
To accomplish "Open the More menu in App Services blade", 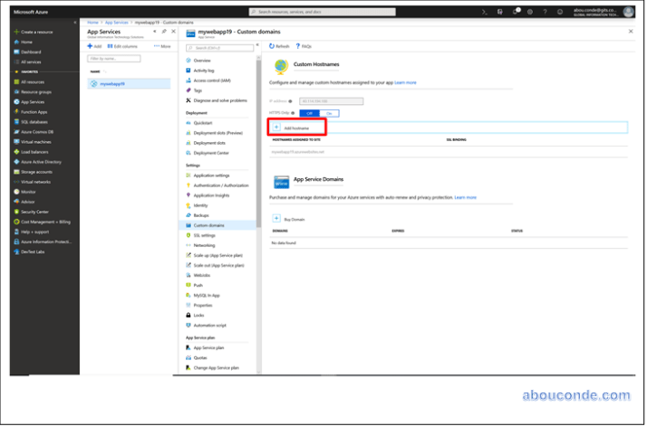I will (162, 45).
